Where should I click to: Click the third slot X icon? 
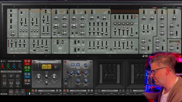click(120, 91)
